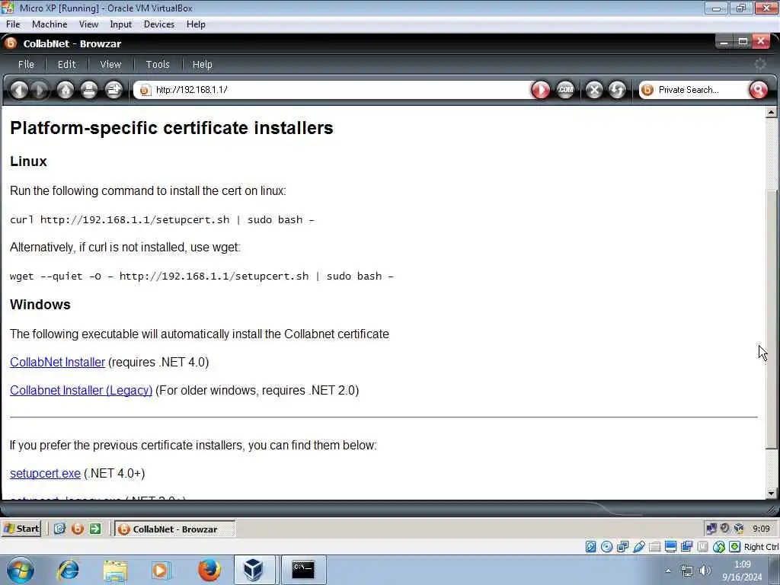The height and width of the screenshot is (585, 780).
Task: Click the VirtualBox optical disk status icon
Action: click(x=606, y=547)
